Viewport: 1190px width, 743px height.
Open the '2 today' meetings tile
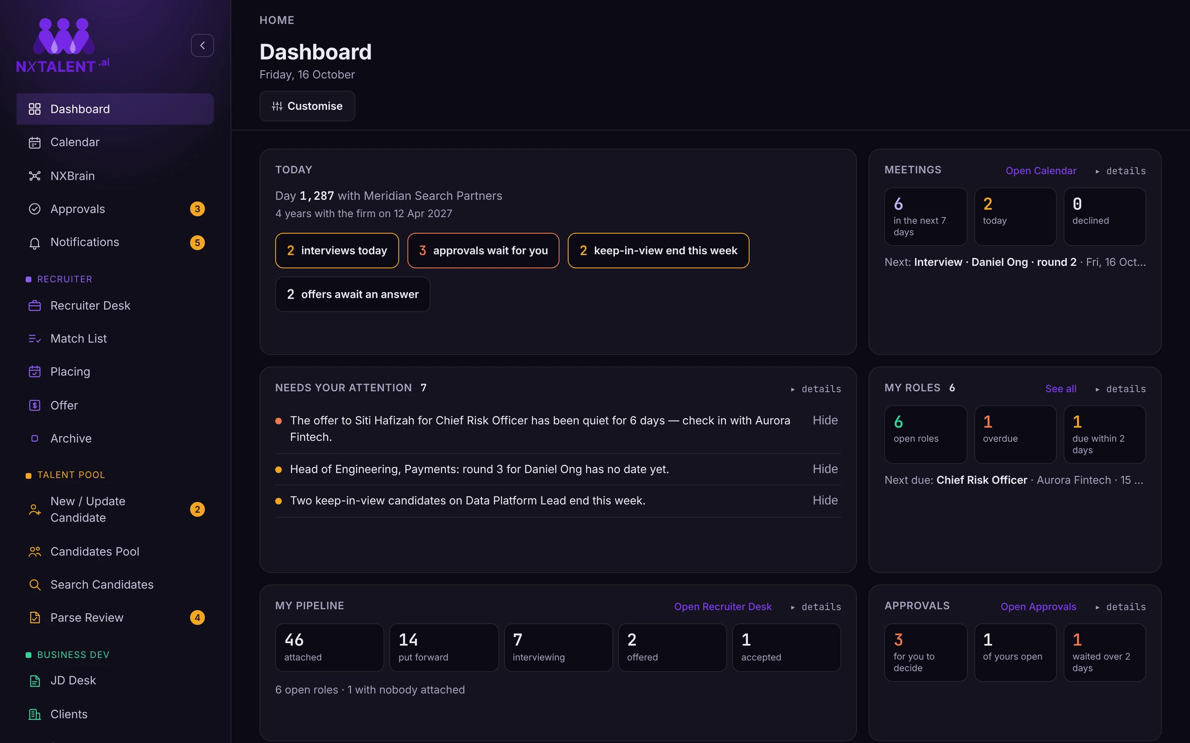1015,216
